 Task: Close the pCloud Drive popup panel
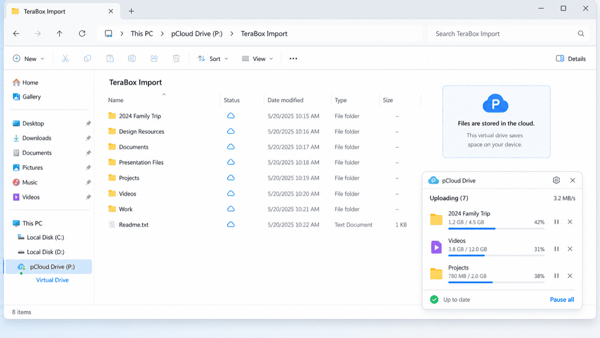[573, 180]
